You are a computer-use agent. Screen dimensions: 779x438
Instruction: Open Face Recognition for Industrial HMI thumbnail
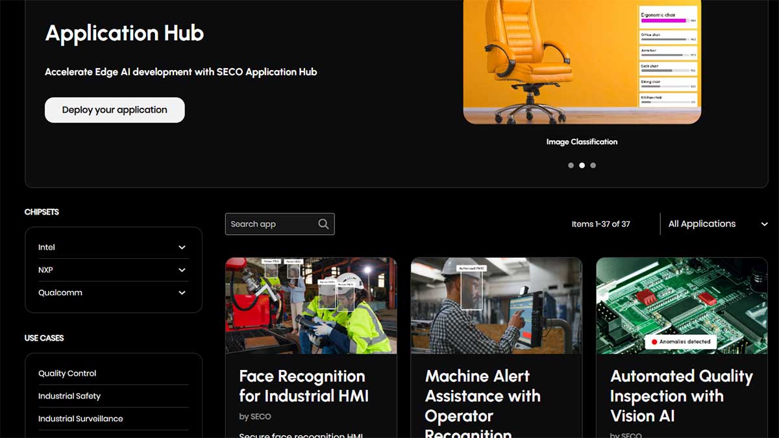point(311,306)
